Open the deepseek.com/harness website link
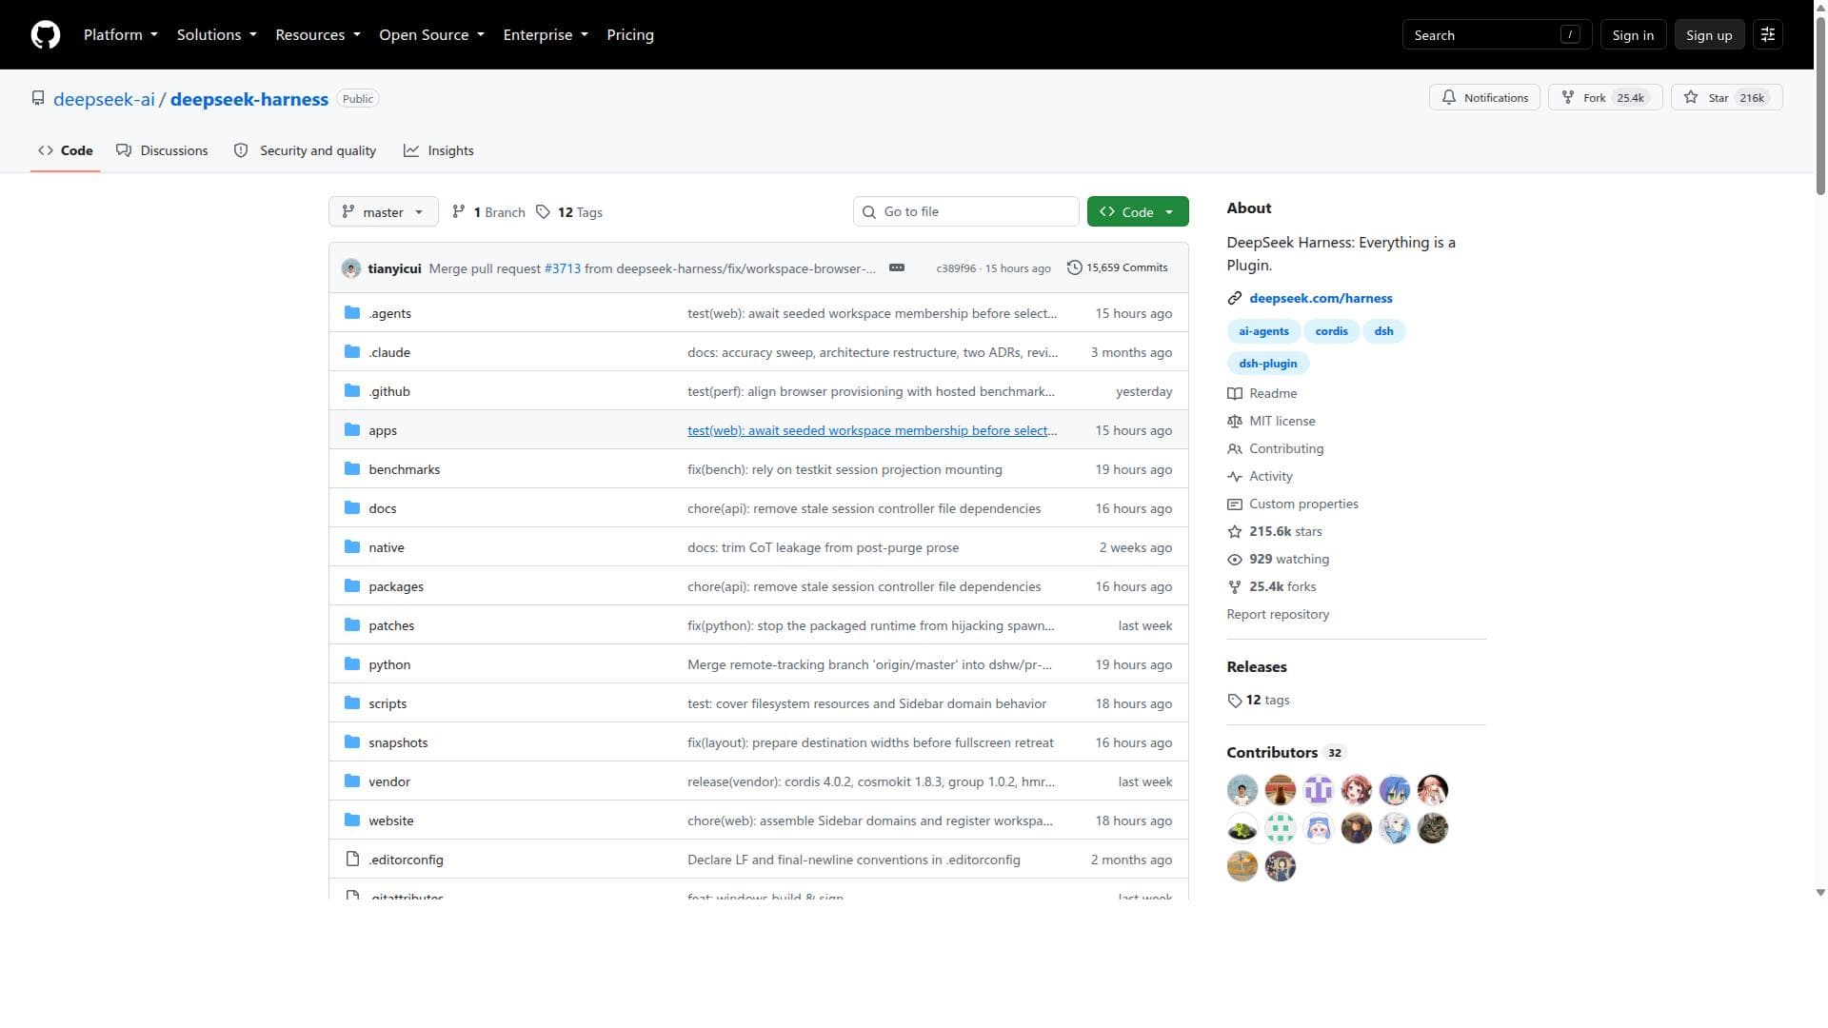 pos(1321,298)
